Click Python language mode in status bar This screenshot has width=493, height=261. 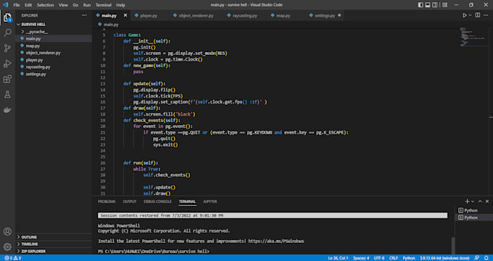pyautogui.click(x=409, y=258)
